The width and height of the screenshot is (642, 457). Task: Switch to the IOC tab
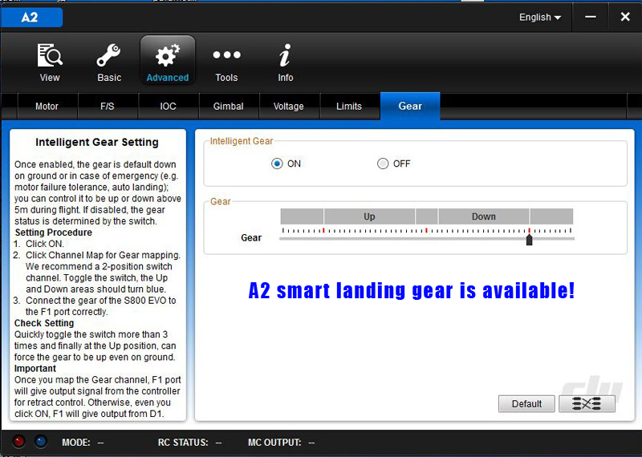169,107
